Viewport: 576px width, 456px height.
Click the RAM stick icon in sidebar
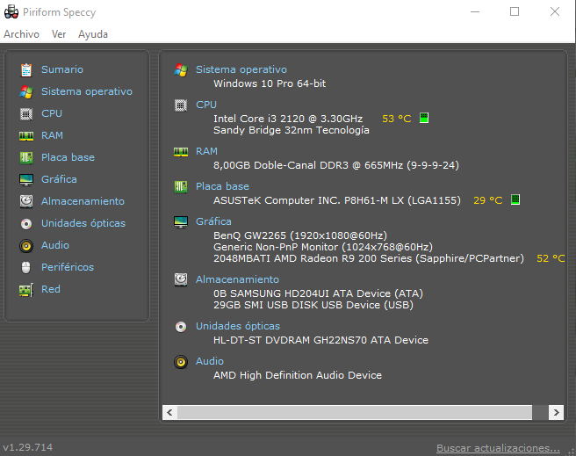tap(26, 136)
